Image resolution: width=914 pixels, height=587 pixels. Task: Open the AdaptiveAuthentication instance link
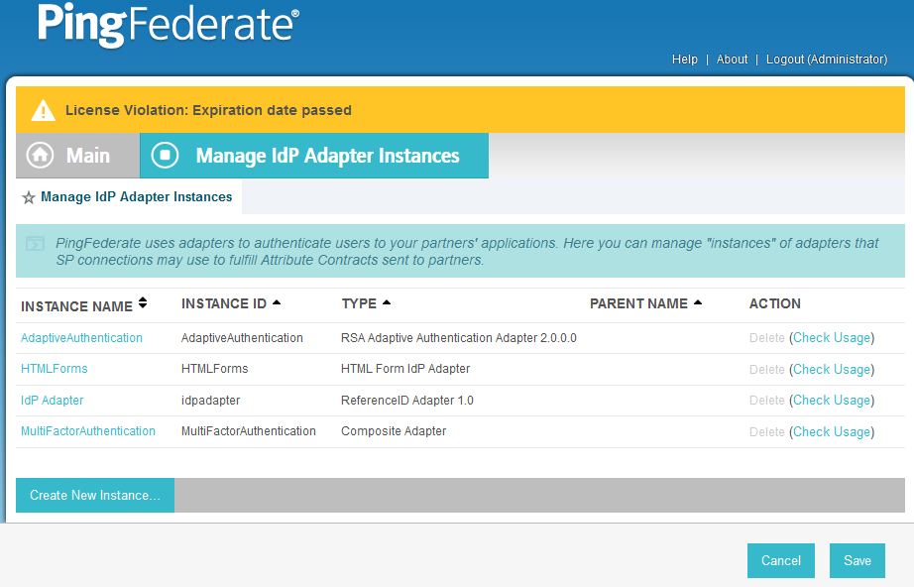[x=81, y=338]
